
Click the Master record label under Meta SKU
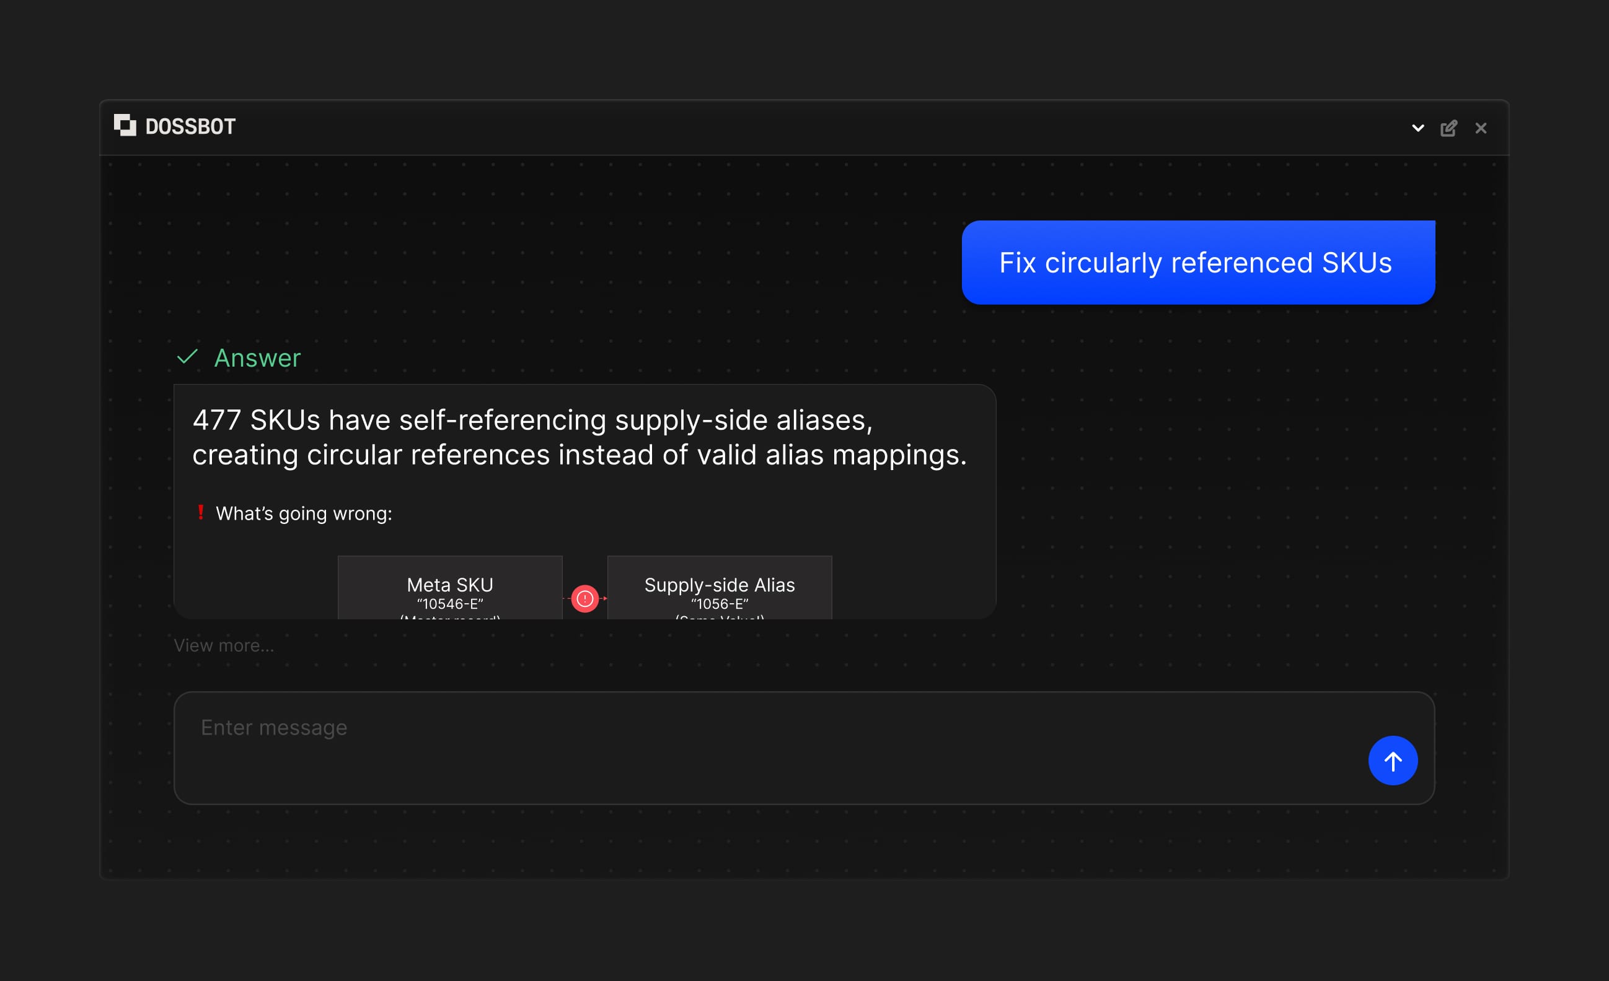(449, 618)
